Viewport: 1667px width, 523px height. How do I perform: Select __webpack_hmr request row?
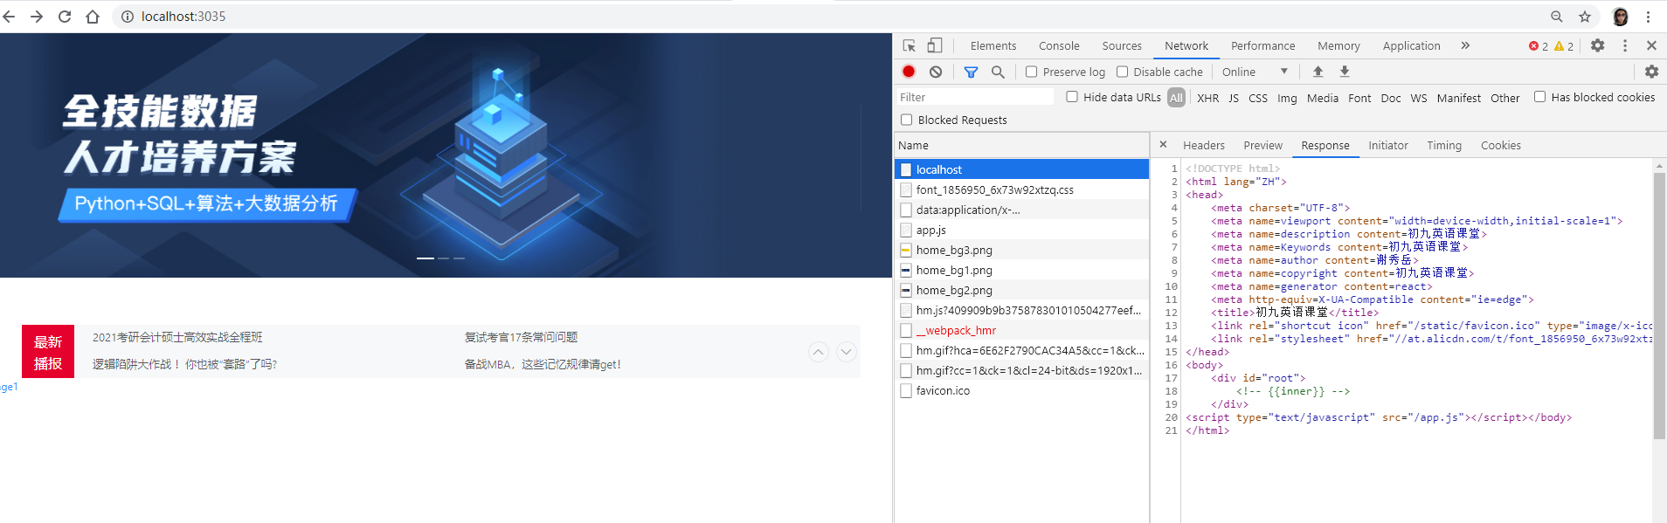click(1021, 330)
